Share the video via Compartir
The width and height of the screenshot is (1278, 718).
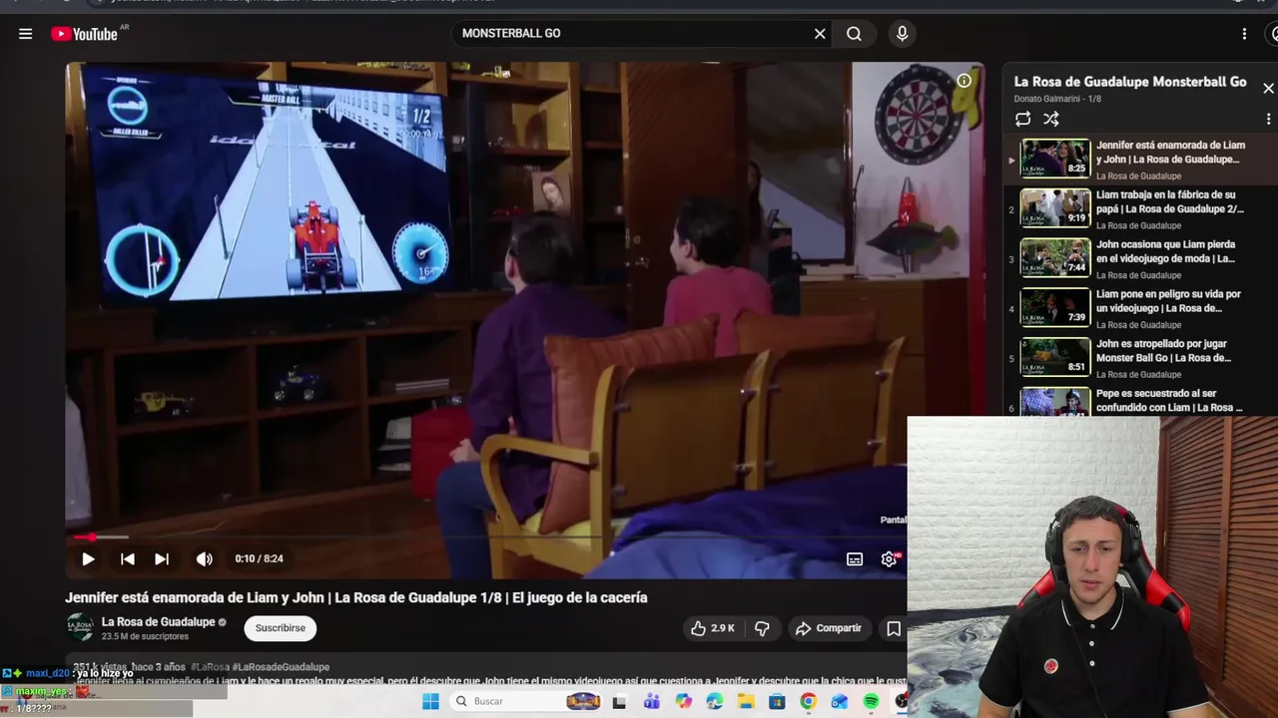[828, 628]
